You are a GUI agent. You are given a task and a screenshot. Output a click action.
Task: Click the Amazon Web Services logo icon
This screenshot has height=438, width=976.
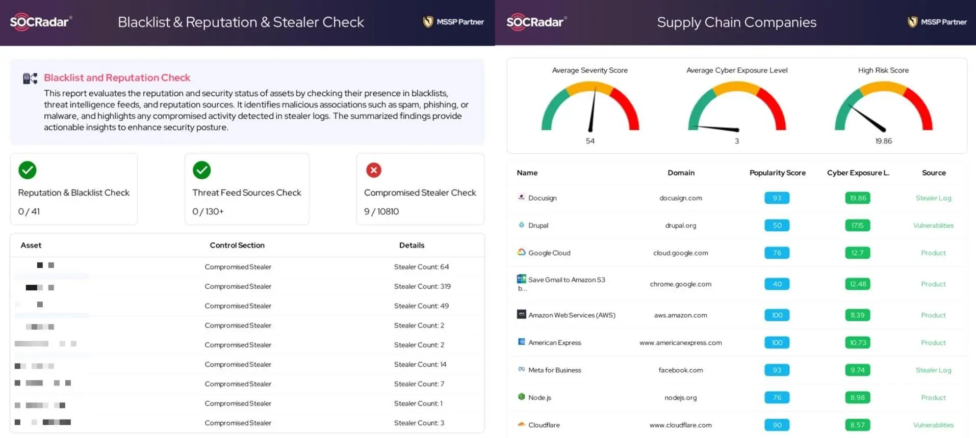pos(521,314)
